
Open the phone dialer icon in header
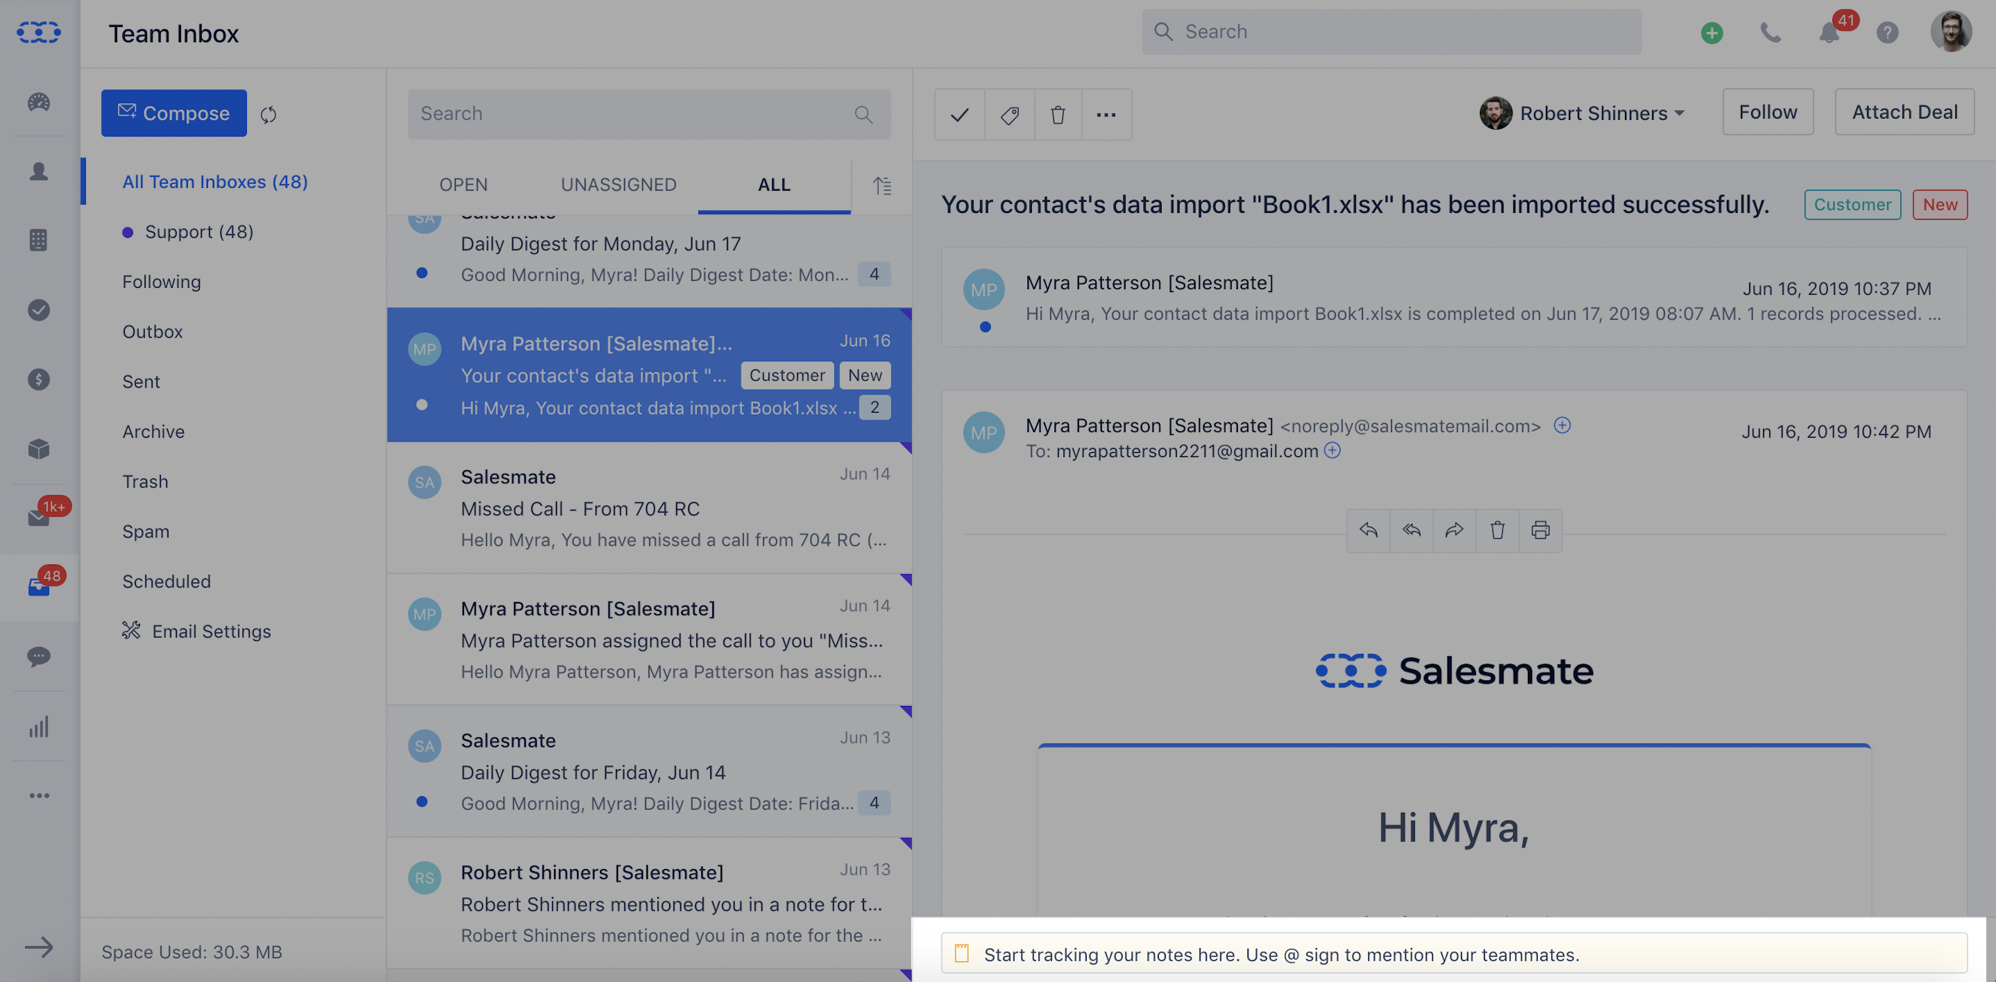1771,33
